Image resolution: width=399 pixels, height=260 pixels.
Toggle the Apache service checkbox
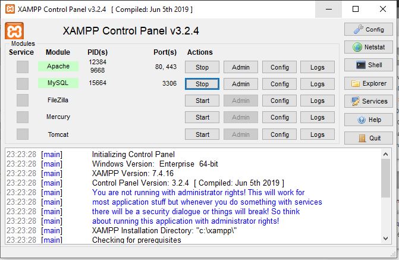coord(23,67)
